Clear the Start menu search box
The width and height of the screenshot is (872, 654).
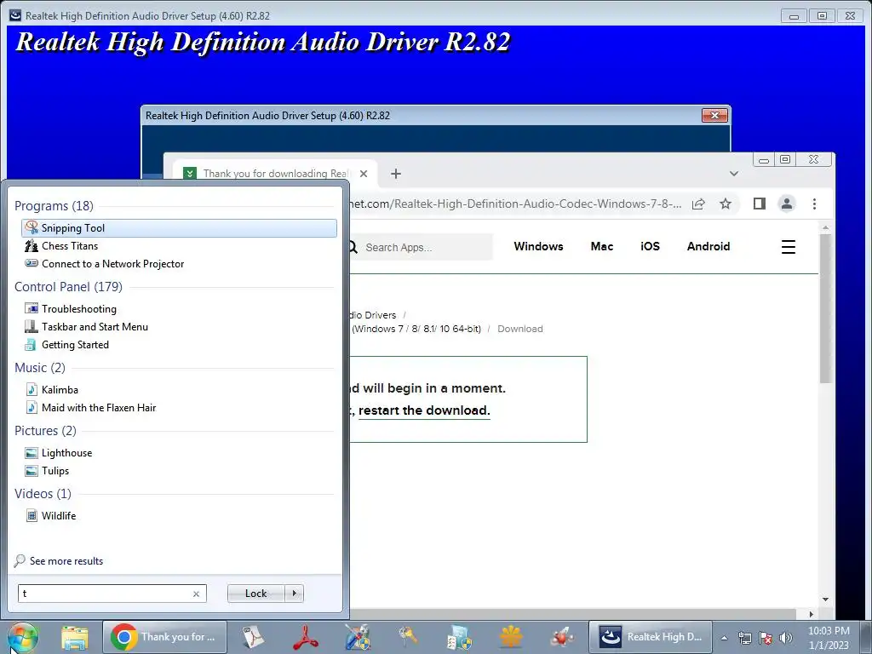point(196,594)
